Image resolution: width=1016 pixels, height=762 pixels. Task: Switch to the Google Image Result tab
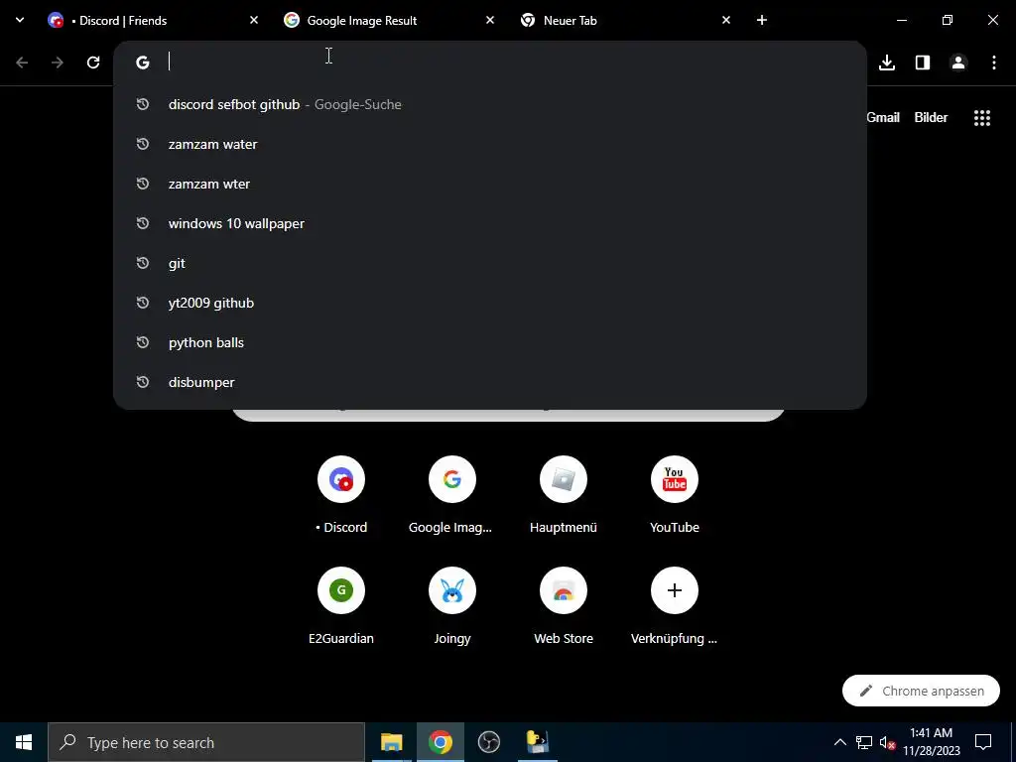click(388, 20)
